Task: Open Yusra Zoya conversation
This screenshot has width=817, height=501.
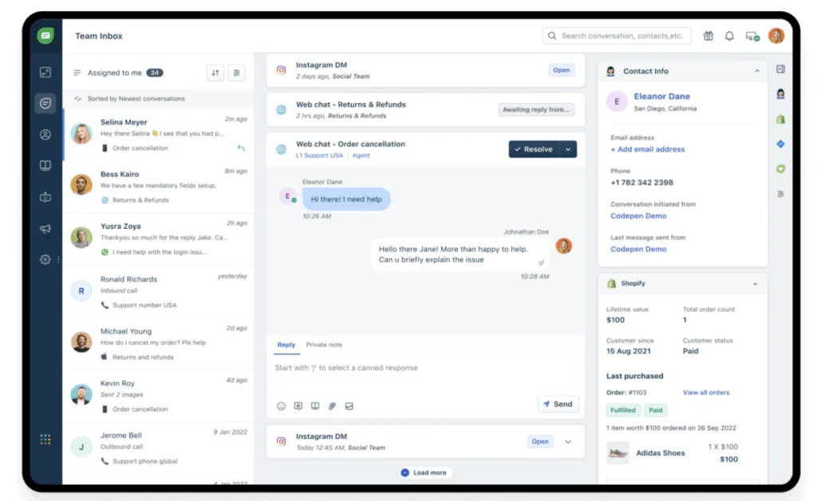Action: coord(159,239)
